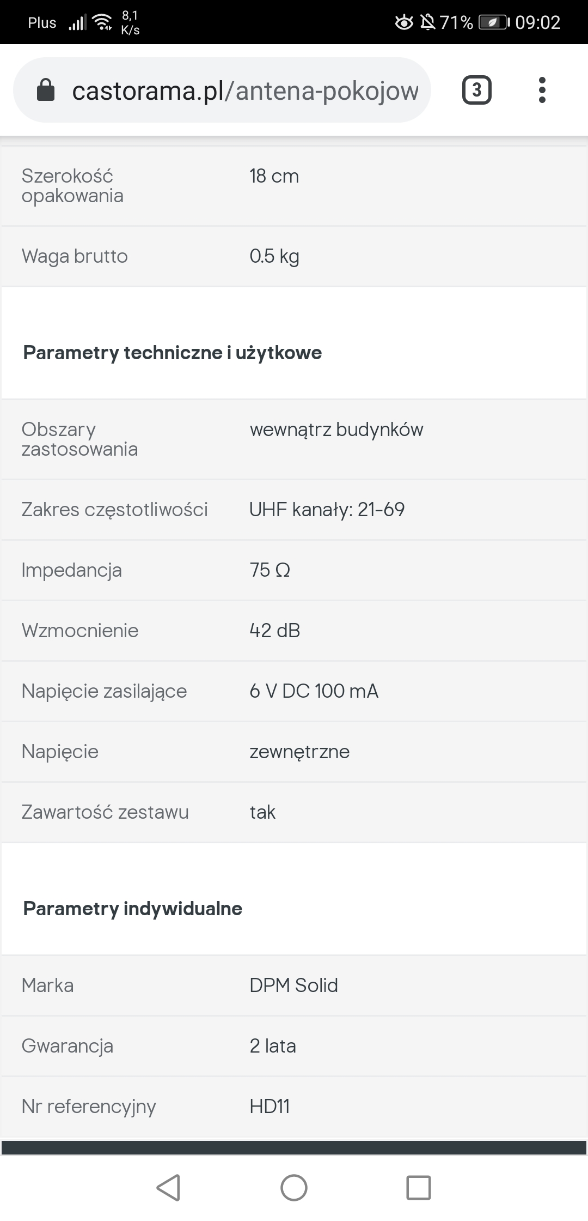Tap the Zakres częstotliwości UHF value
Screen dimensions: 588x1221
[327, 510]
